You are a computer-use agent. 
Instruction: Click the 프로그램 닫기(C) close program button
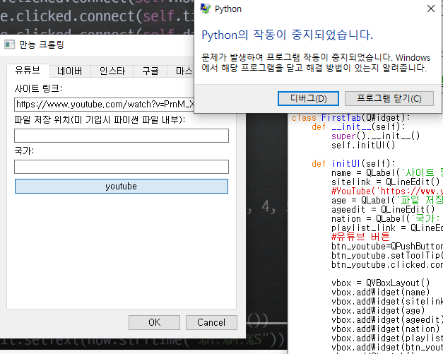click(389, 98)
